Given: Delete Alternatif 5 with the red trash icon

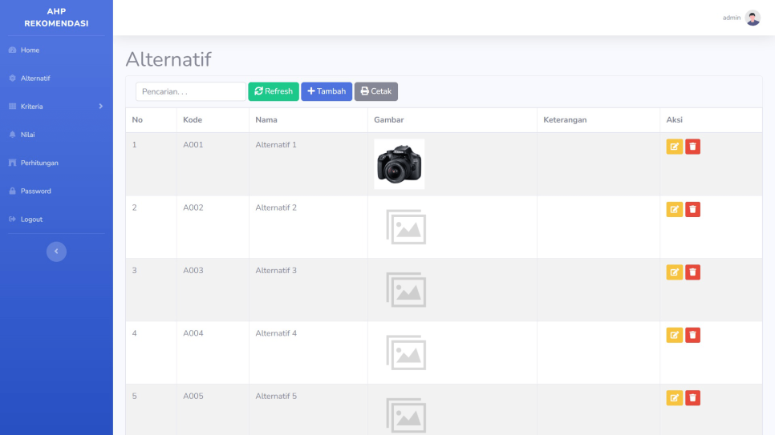Looking at the screenshot, I should click(x=692, y=397).
